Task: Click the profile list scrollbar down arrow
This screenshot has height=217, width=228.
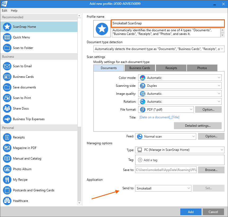Action: point(79,203)
